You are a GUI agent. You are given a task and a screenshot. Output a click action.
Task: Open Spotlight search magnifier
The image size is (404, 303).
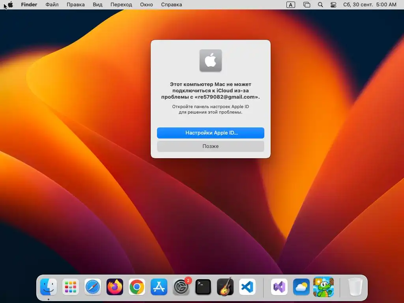coord(320,5)
